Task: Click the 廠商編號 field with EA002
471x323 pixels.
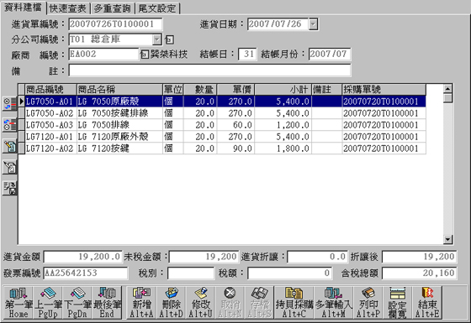Action: 103,55
